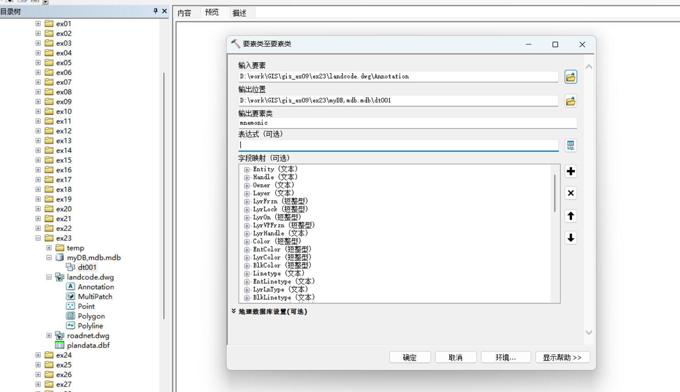This screenshot has width=680, height=392.
Task: Click the roadnet.dwg CAD file icon
Action: tap(60, 336)
